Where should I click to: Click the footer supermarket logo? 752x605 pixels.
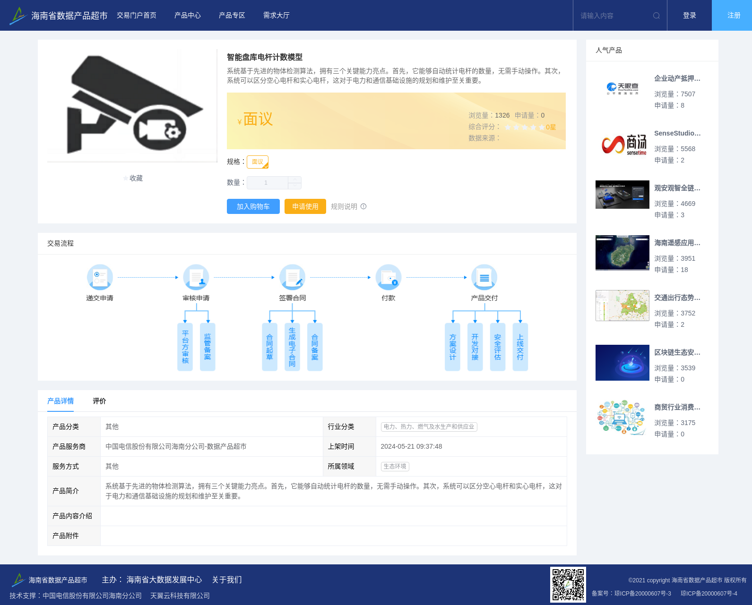pyautogui.click(x=18, y=579)
